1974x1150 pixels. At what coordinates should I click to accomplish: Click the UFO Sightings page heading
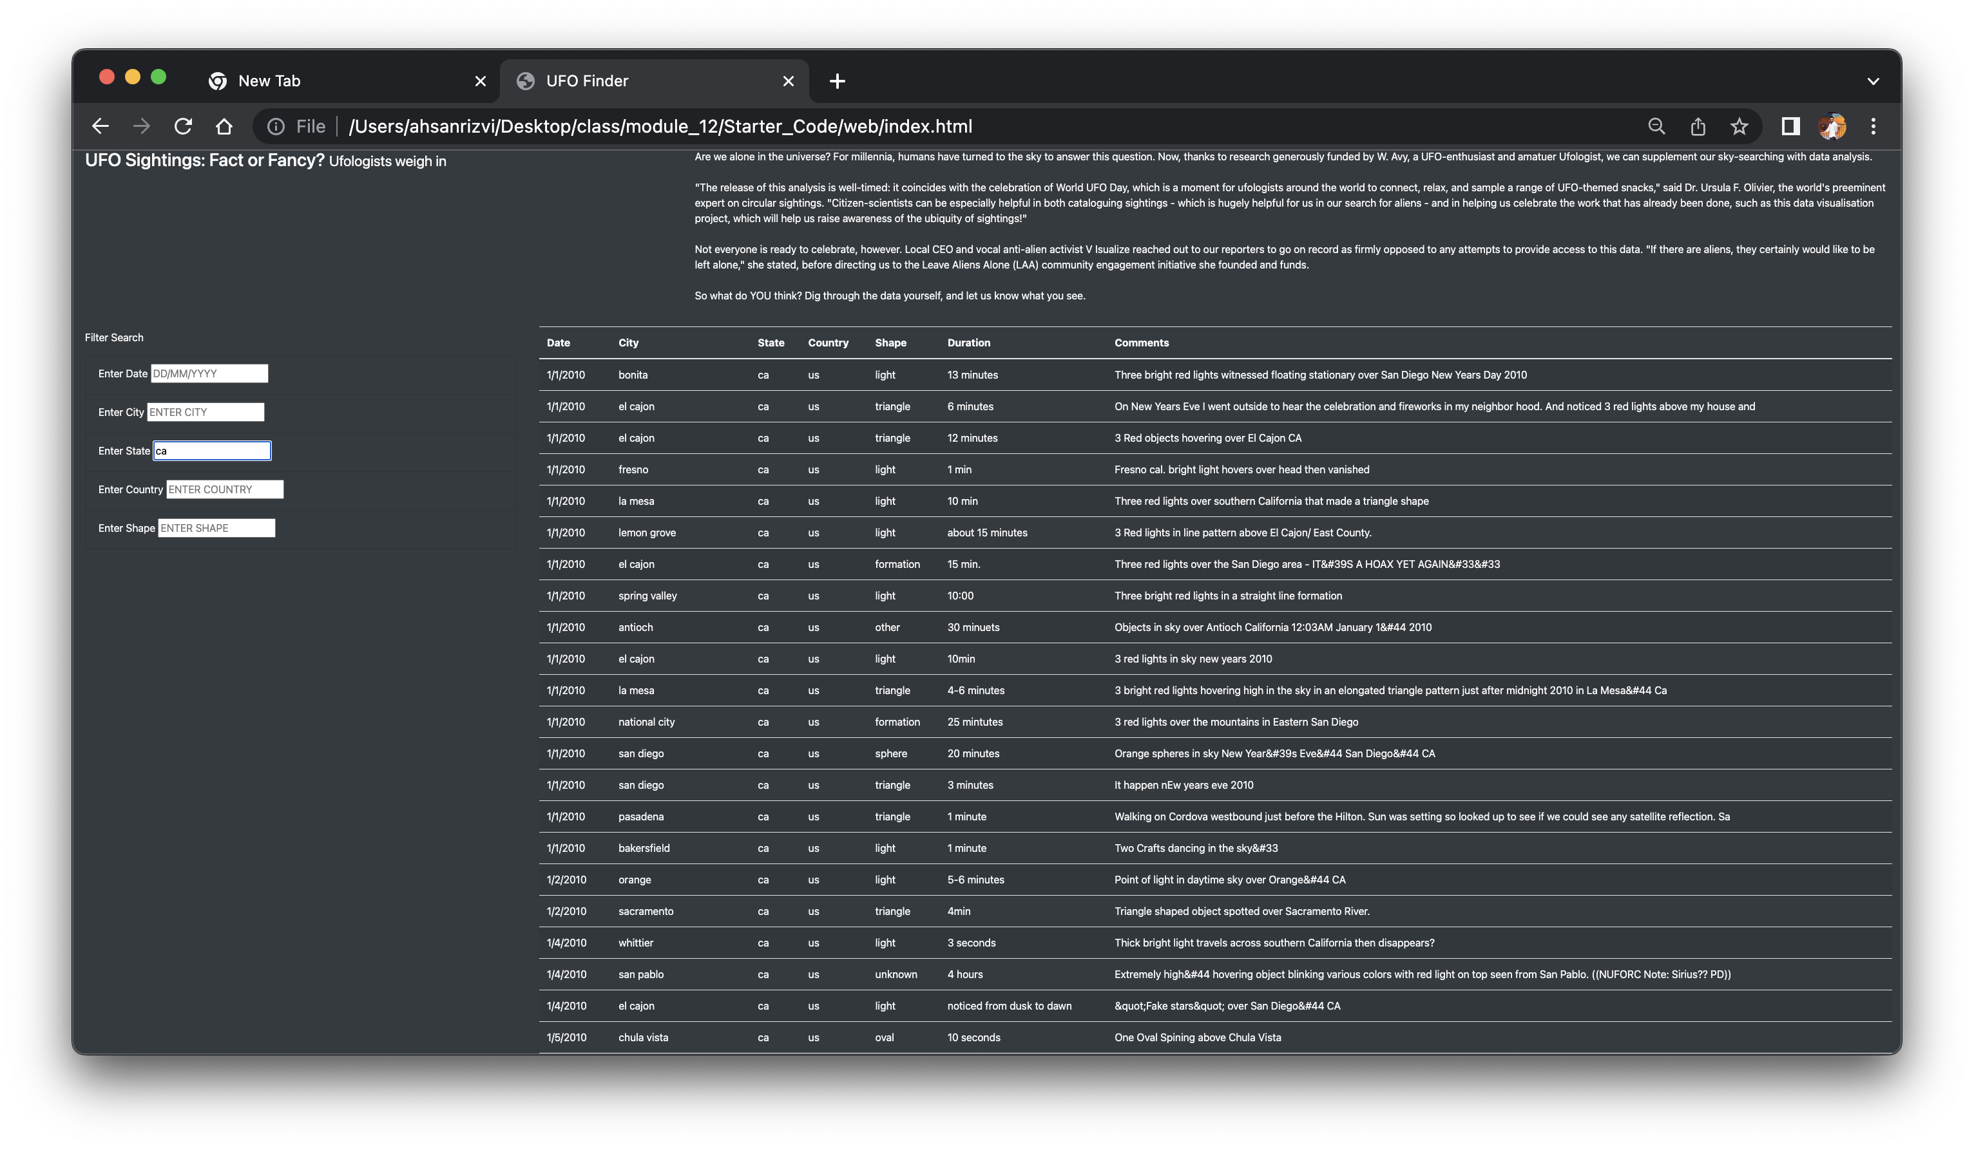[204, 160]
